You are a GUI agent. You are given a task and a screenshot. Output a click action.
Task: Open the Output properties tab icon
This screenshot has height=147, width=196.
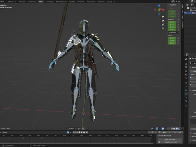coord(186,67)
